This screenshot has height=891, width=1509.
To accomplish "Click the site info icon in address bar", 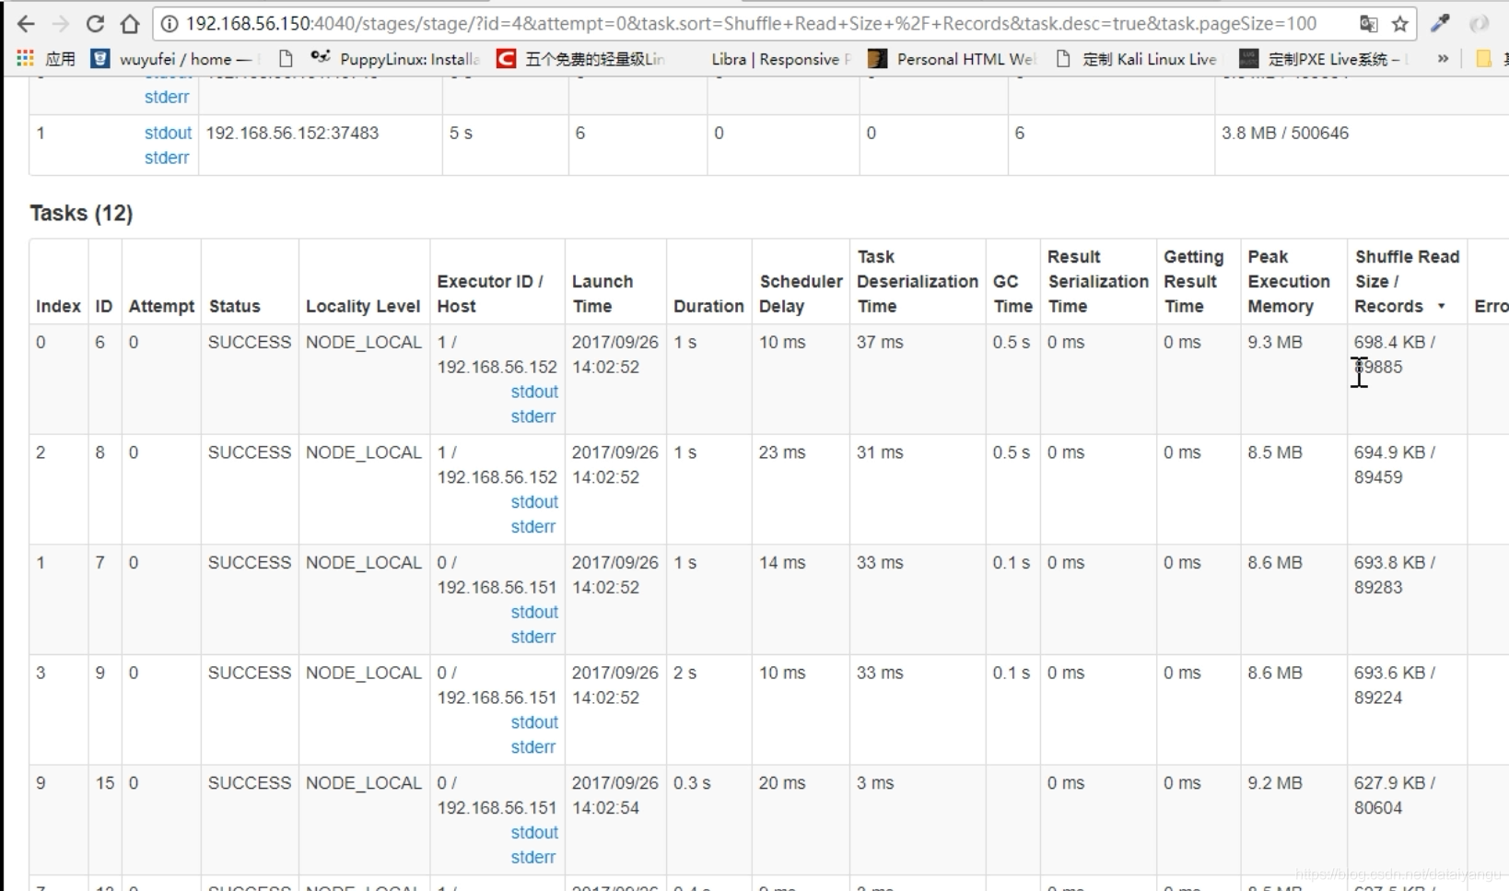I will tap(170, 24).
